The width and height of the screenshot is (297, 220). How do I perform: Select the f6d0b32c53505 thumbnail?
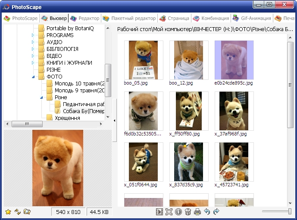point(144,111)
